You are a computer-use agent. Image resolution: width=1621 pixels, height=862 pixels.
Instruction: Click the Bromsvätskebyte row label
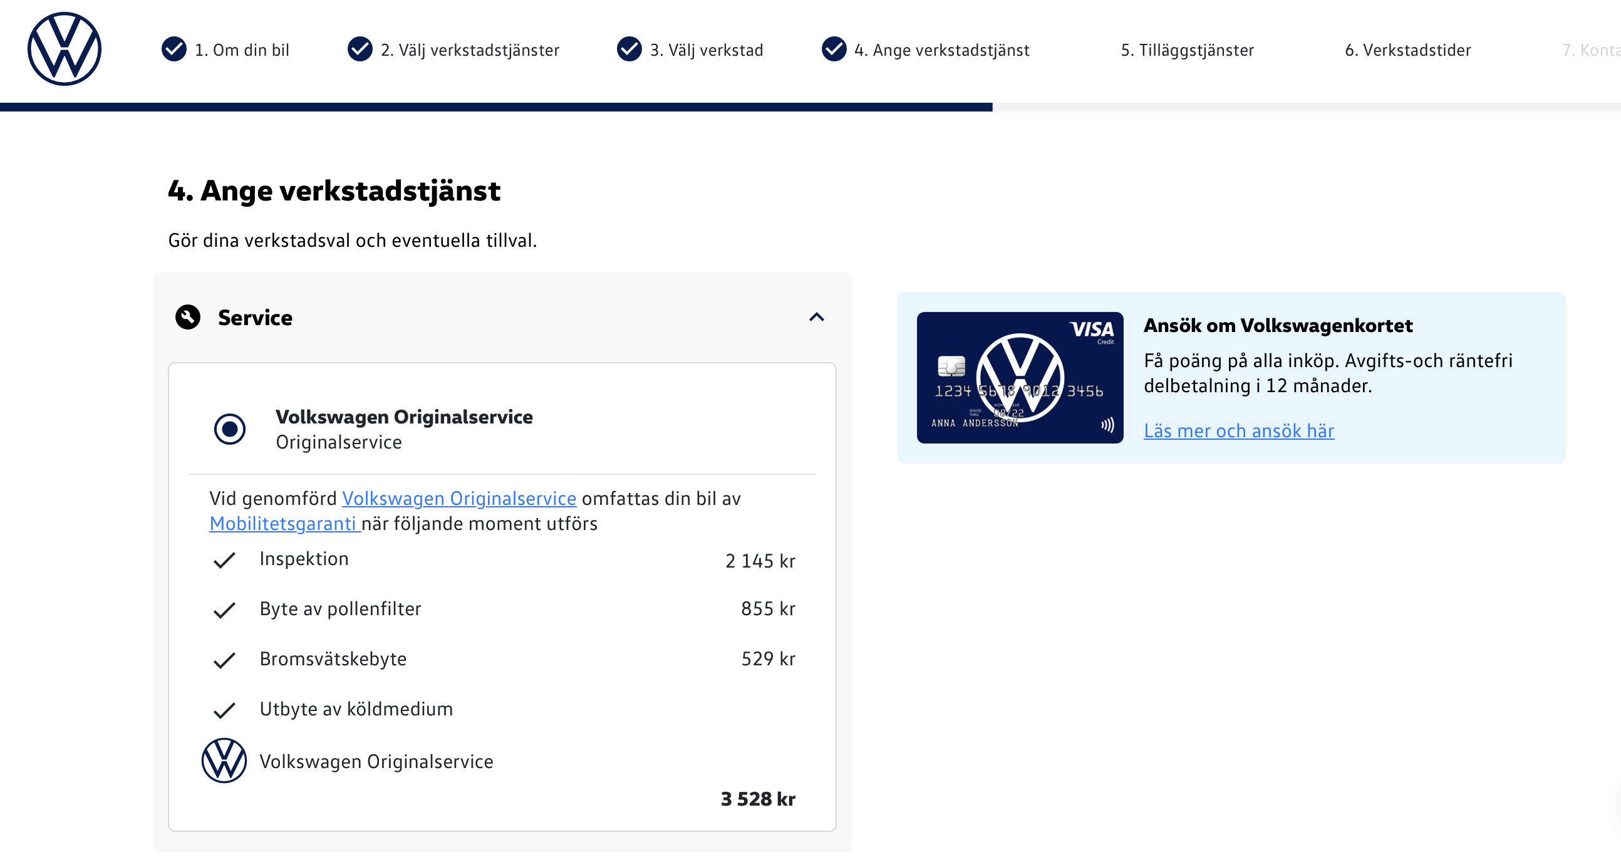[x=333, y=660]
